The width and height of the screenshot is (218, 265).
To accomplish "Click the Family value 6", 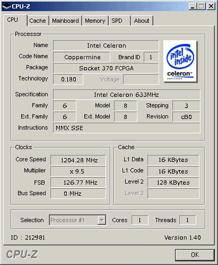I will pyautogui.click(x=65, y=106).
